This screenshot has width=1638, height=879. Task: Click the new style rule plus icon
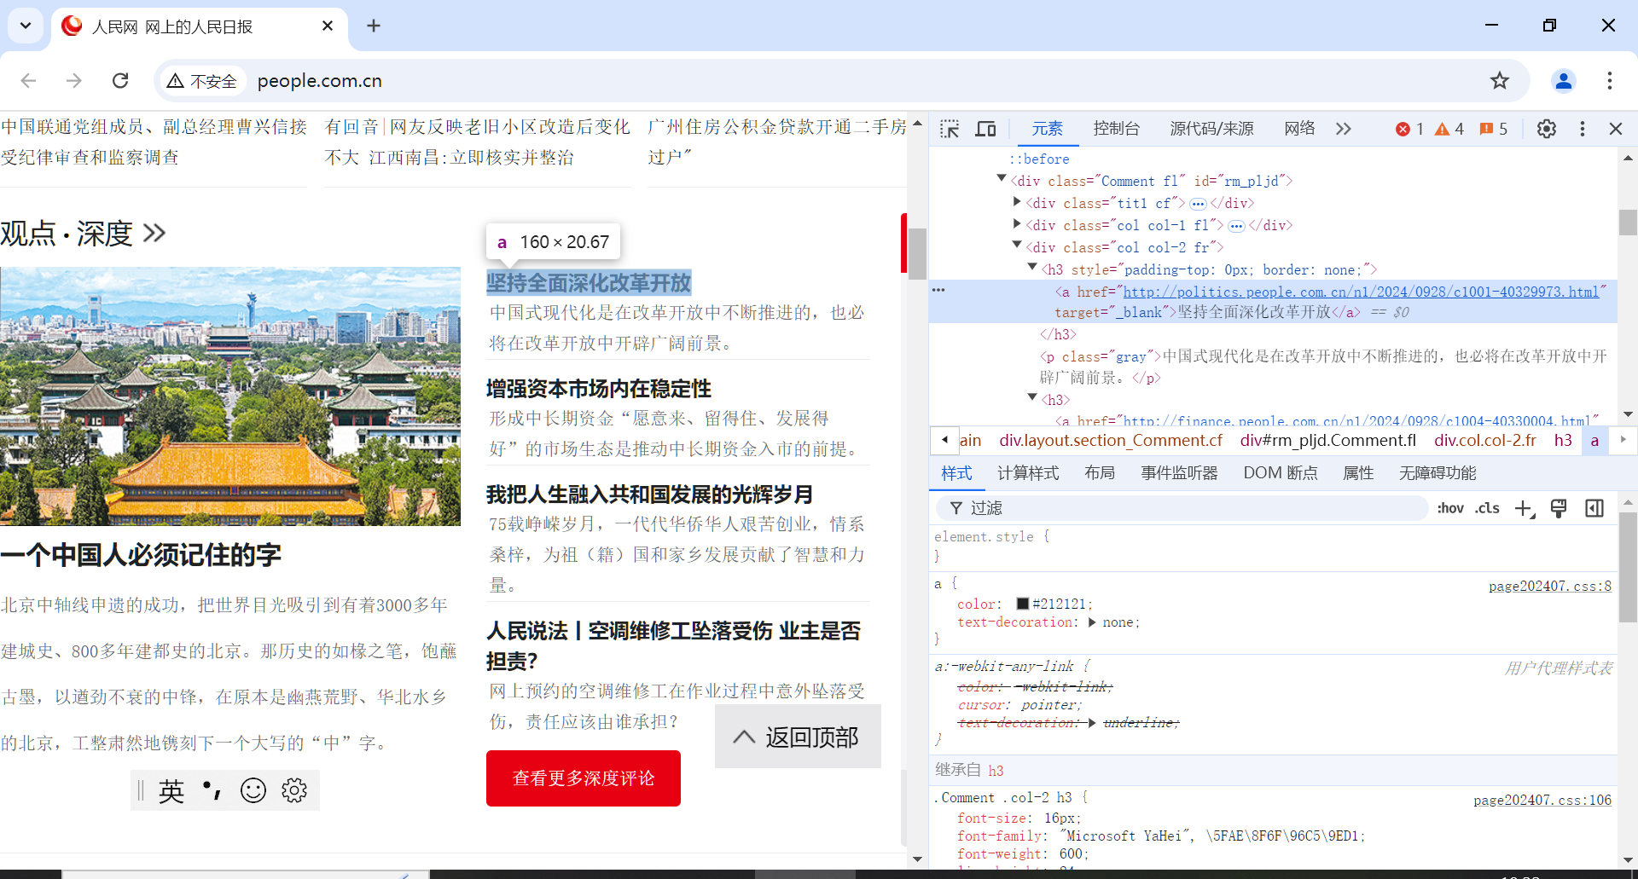point(1524,509)
